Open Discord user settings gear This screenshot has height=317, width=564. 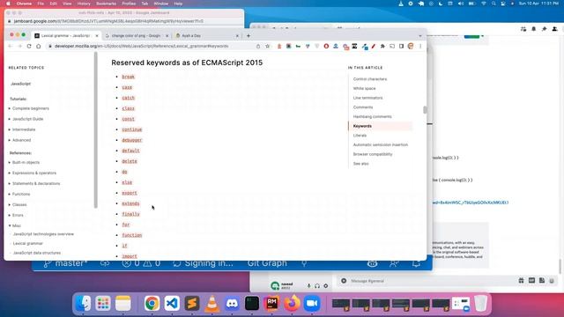point(325,285)
